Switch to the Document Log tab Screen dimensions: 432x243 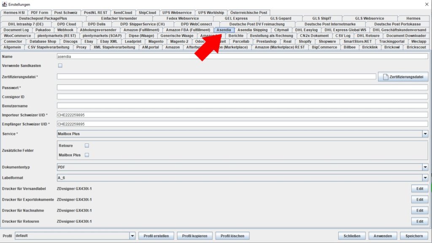[x=16, y=30]
